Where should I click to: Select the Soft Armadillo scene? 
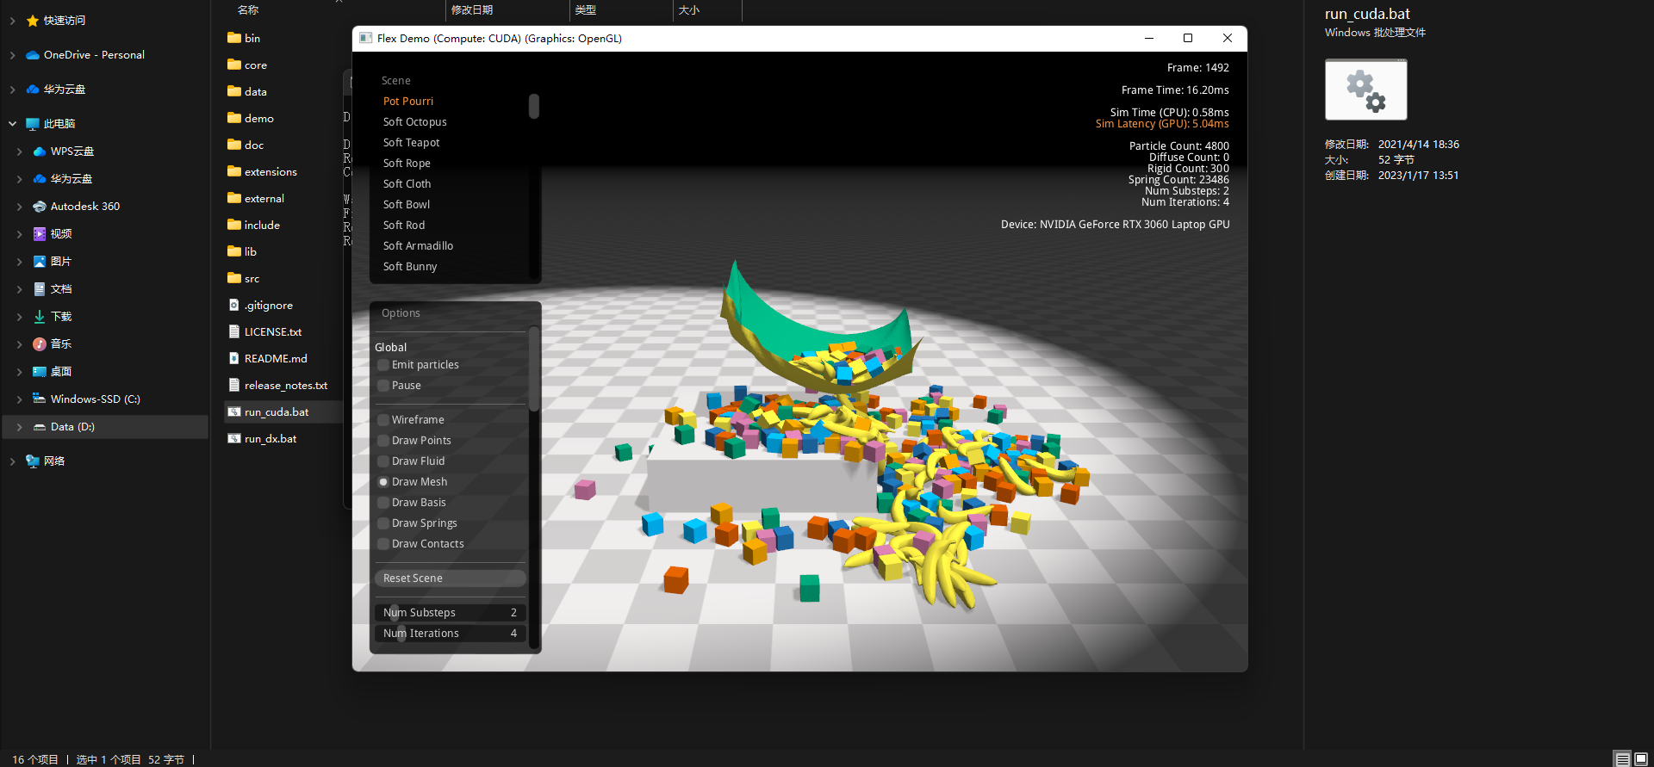[x=419, y=246]
